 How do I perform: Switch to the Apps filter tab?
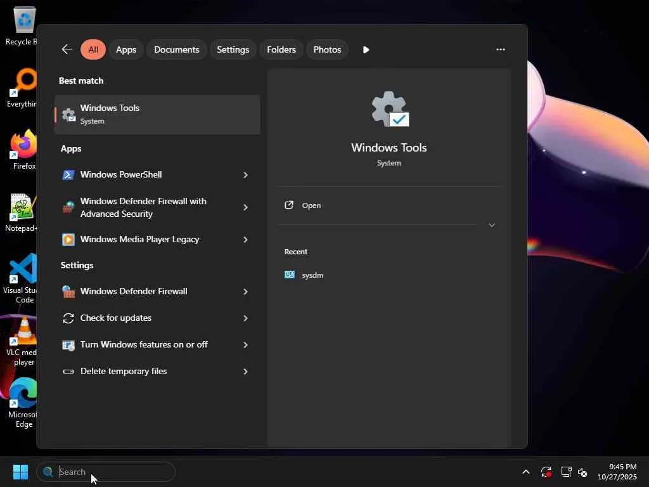point(126,49)
